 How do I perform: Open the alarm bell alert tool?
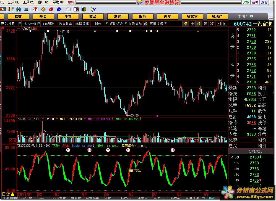[x=26, y=9]
